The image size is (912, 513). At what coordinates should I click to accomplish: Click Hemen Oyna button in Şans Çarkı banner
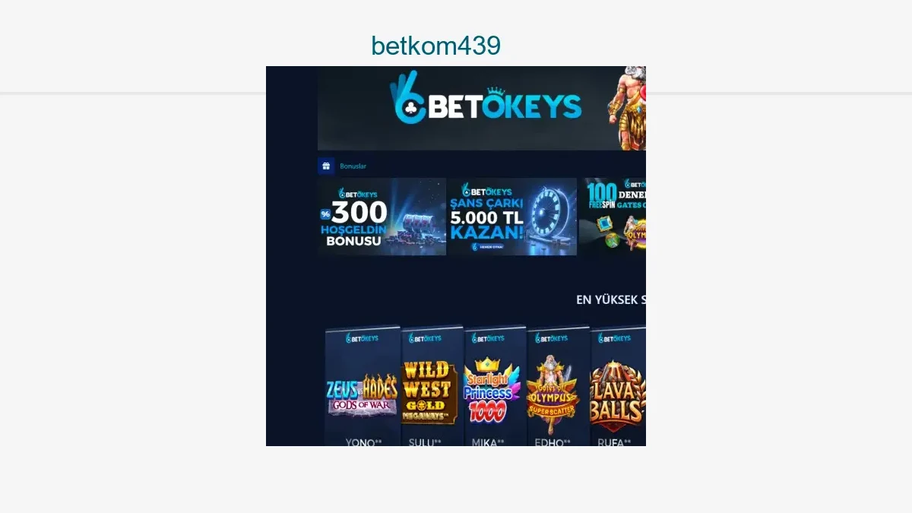pyautogui.click(x=486, y=247)
